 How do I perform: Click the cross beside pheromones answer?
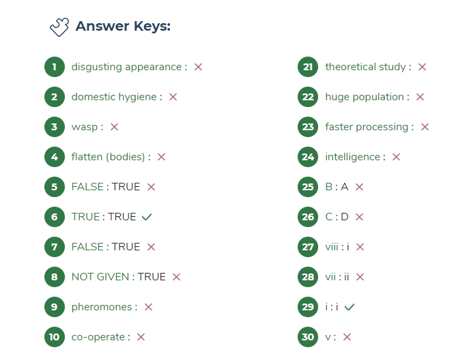148,307
